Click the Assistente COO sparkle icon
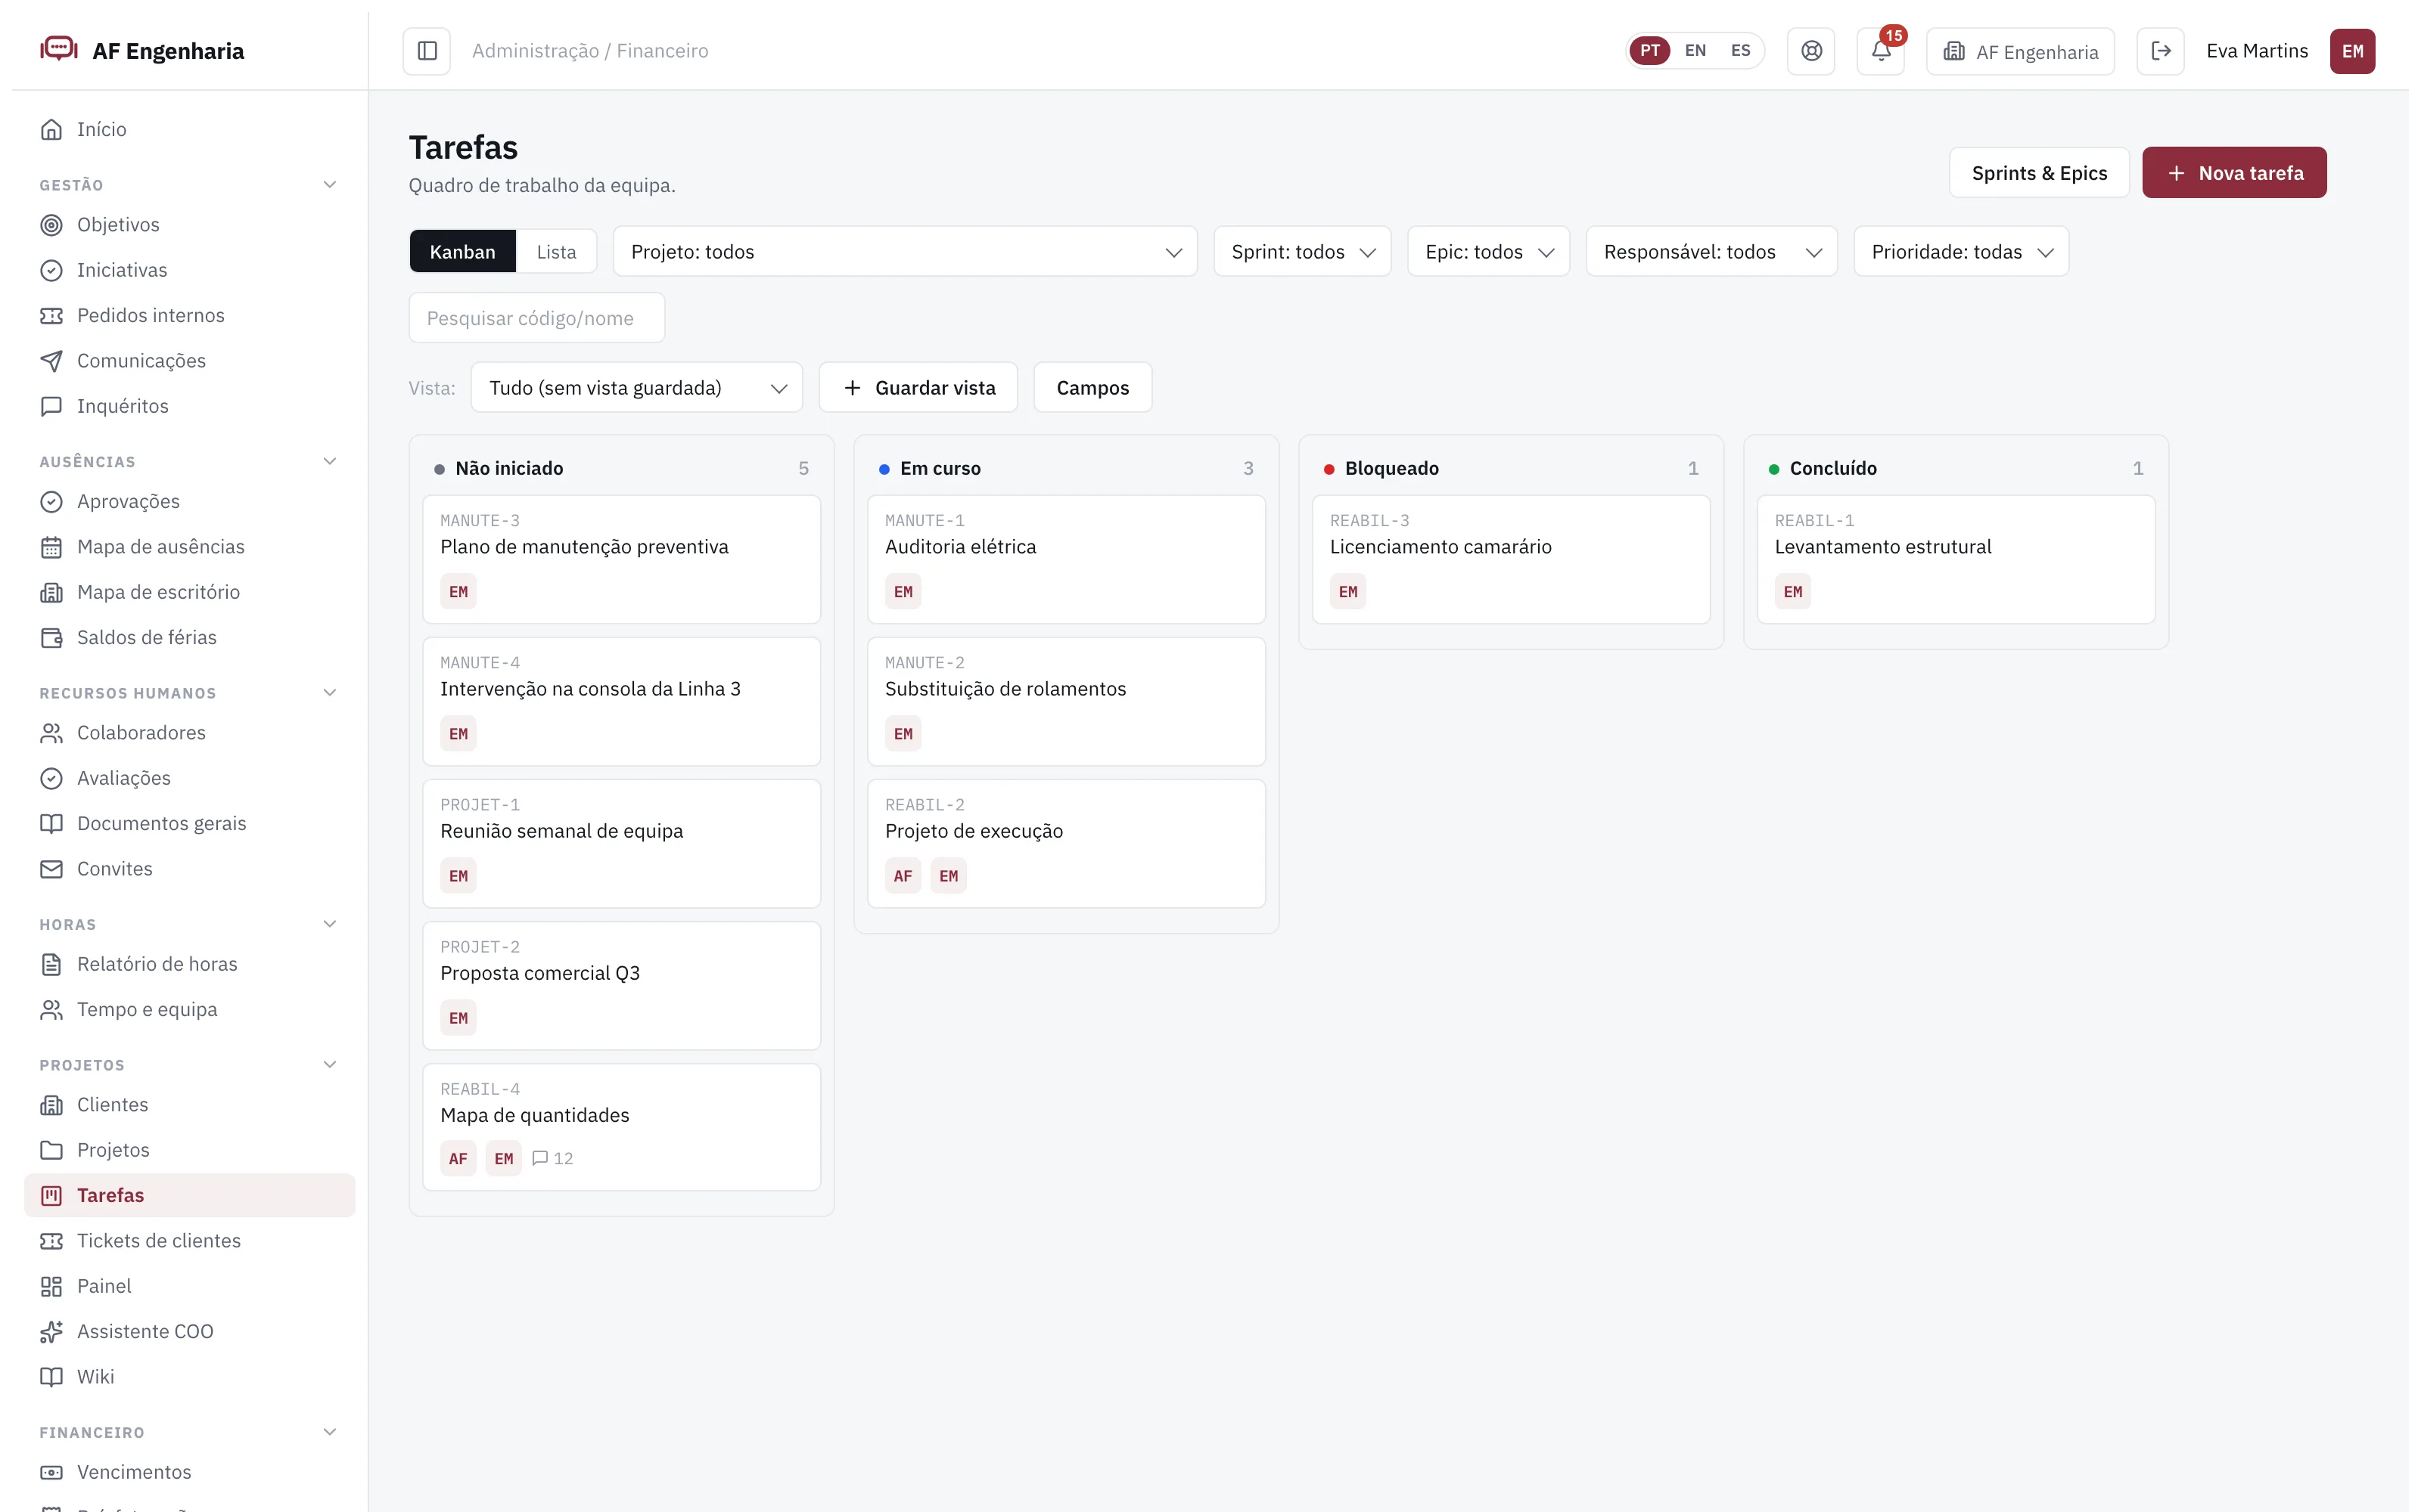The image size is (2421, 1512). coord(51,1332)
